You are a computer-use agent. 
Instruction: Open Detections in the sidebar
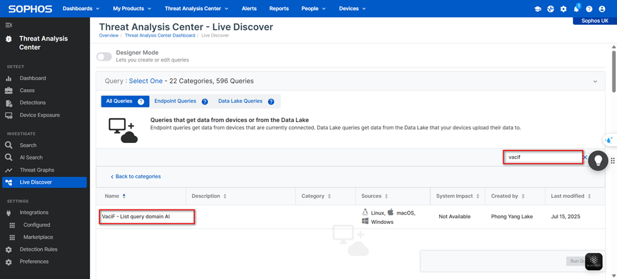click(x=32, y=102)
